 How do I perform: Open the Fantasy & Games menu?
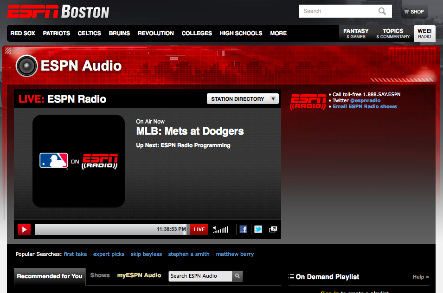click(356, 33)
